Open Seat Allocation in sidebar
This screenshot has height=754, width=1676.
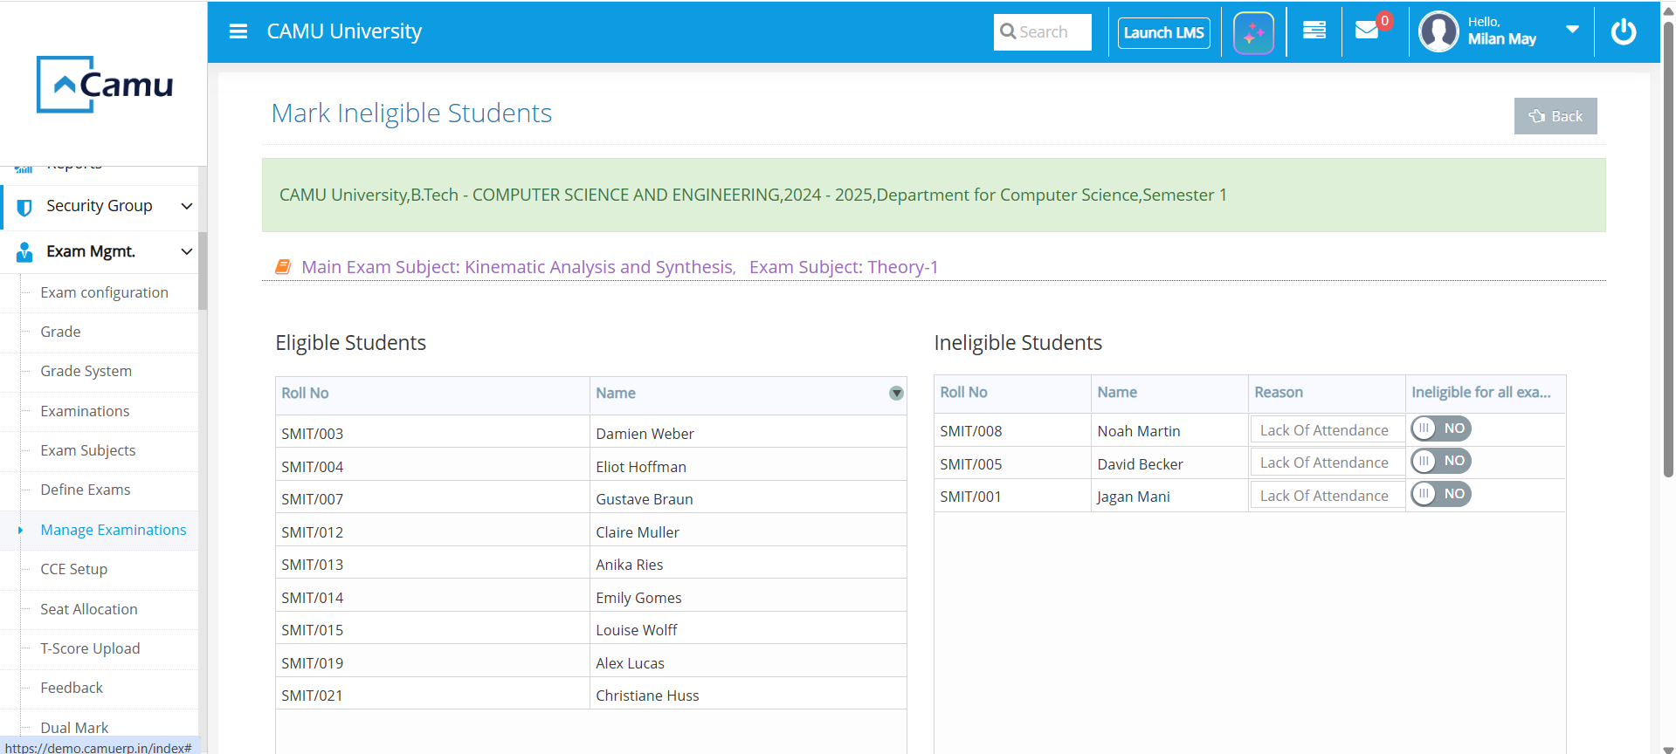[x=89, y=609]
